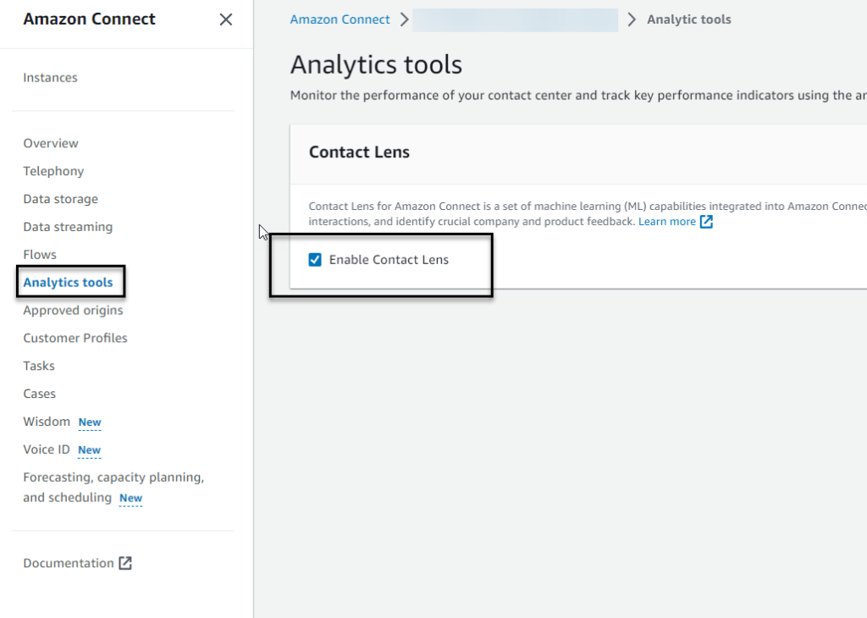This screenshot has width=867, height=618.
Task: Go to the Overview page
Action: pyautogui.click(x=51, y=143)
